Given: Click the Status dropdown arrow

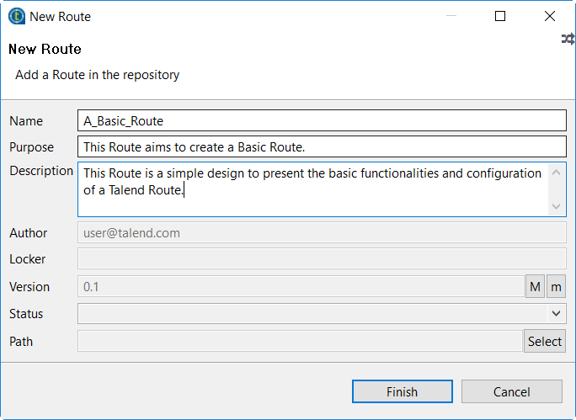Looking at the screenshot, I should point(556,314).
